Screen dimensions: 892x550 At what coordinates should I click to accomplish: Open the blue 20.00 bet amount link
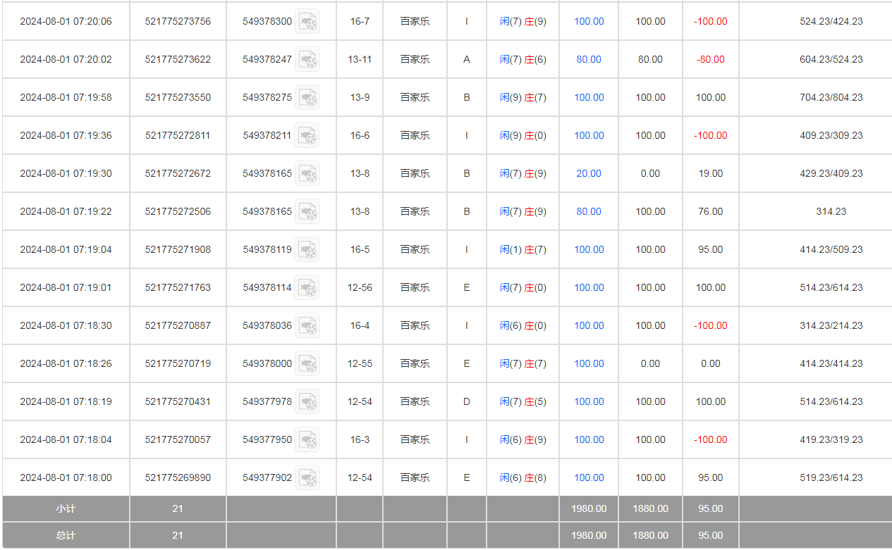pos(589,174)
